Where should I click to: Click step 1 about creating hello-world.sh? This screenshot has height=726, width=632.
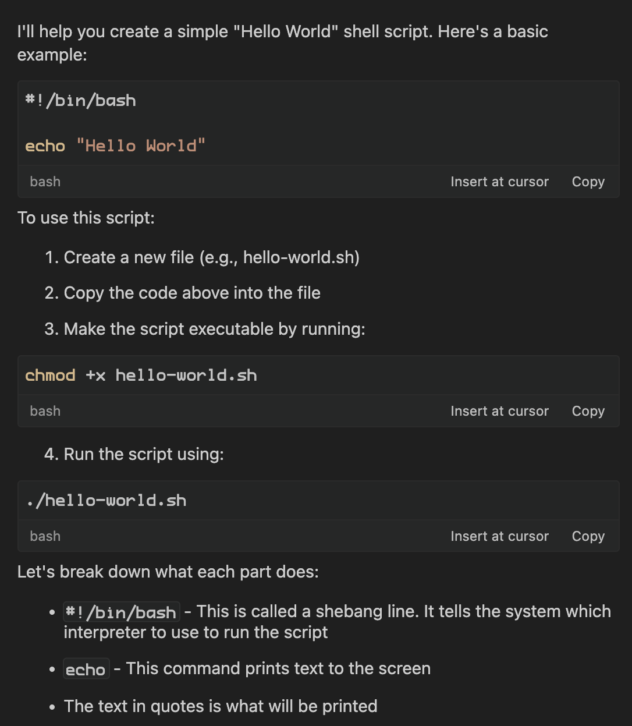tap(212, 257)
